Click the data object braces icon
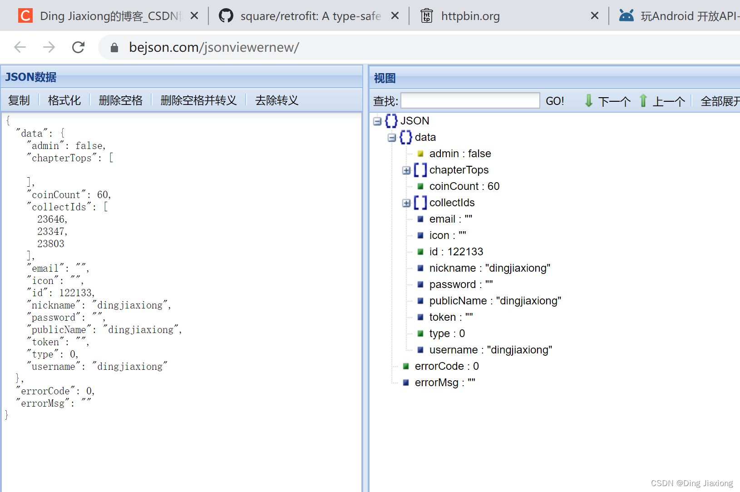Viewport: 740px width, 492px height. pyautogui.click(x=406, y=137)
